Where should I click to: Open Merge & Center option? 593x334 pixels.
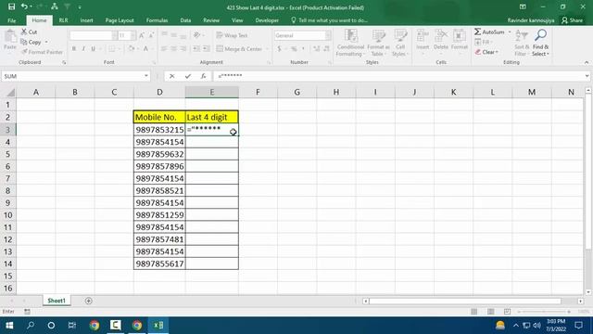click(x=239, y=49)
